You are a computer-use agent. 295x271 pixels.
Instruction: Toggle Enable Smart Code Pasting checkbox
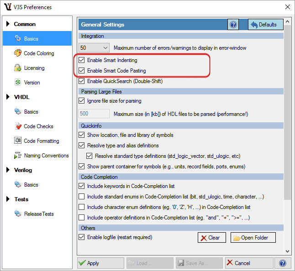tap(81, 71)
